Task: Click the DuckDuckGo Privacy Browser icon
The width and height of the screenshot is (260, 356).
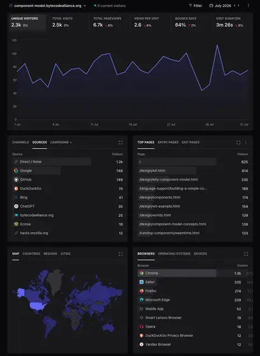Action: click(142, 336)
